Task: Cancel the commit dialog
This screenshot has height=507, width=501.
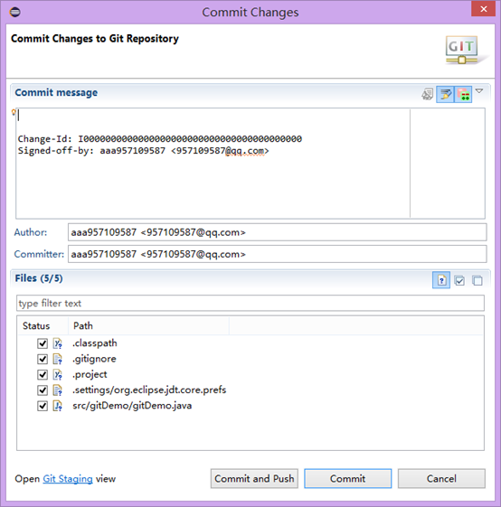Action: [441, 479]
